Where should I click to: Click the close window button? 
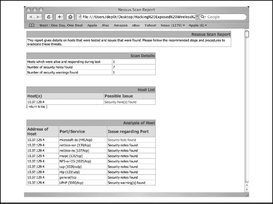29,10
